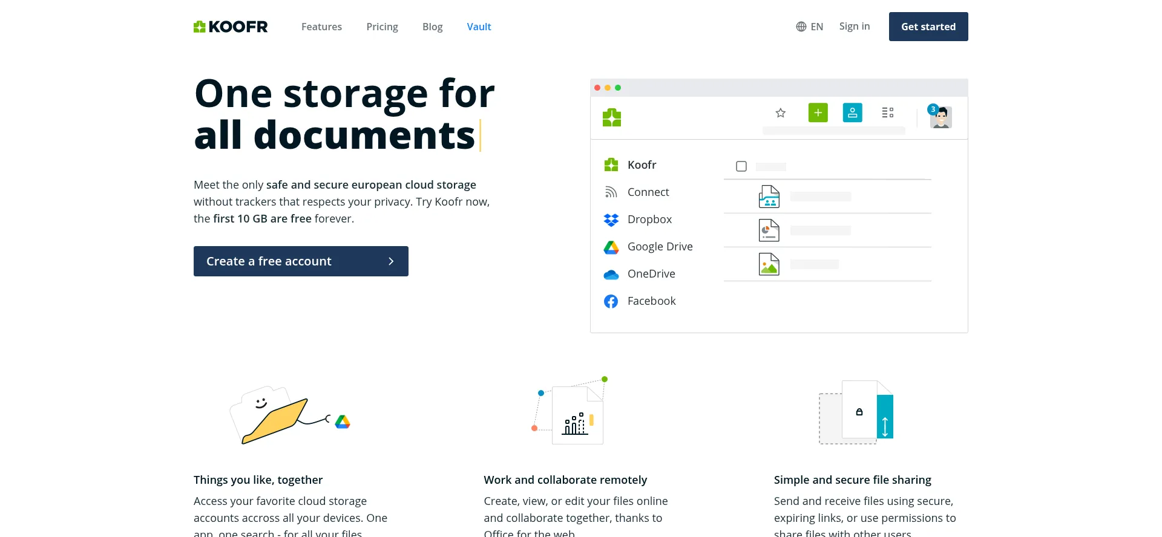
Task: Click the Google Drive triangle icon in sidebar
Action: coord(611,247)
